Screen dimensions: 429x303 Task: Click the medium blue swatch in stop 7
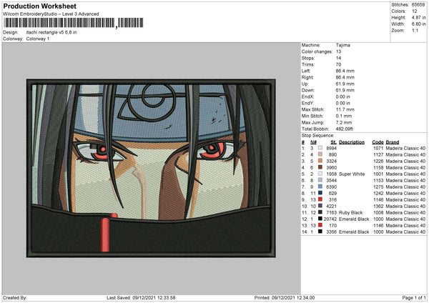point(320,187)
